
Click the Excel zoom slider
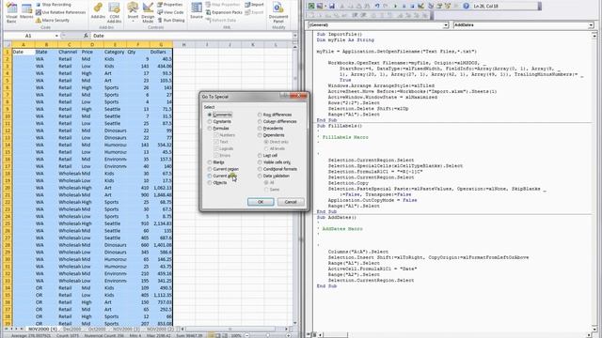coord(267,335)
